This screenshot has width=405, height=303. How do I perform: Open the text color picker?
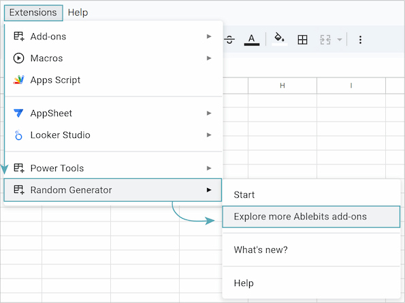pyautogui.click(x=252, y=39)
